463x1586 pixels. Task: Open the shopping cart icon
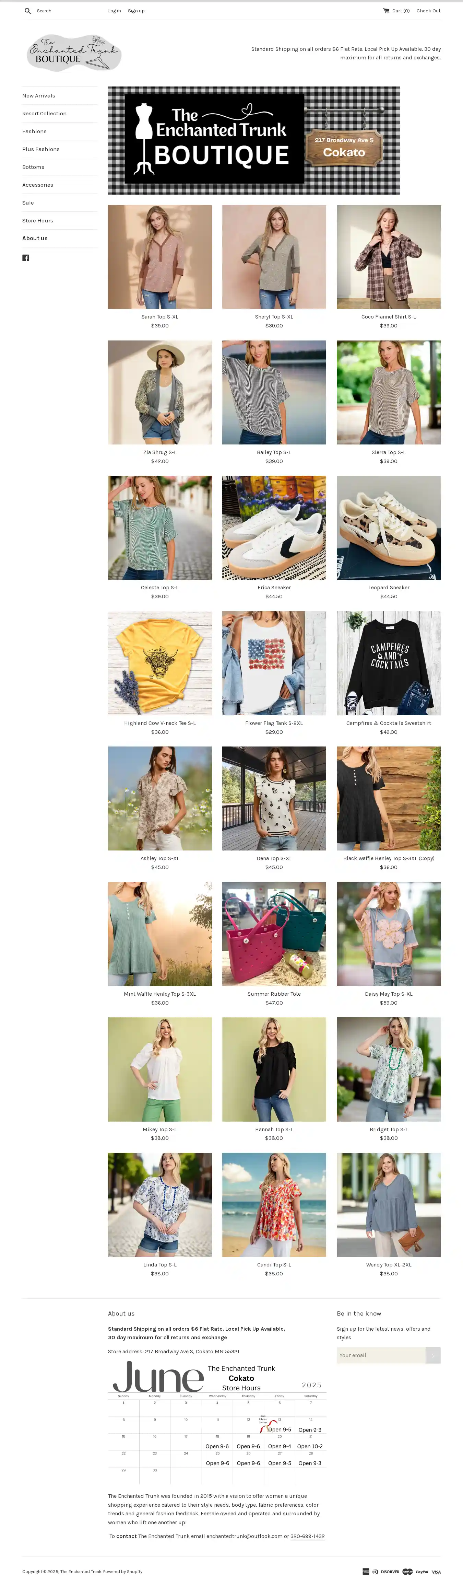click(x=386, y=10)
